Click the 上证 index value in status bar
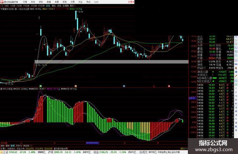This screenshot has height=154, width=238. pyautogui.click(x=13, y=152)
